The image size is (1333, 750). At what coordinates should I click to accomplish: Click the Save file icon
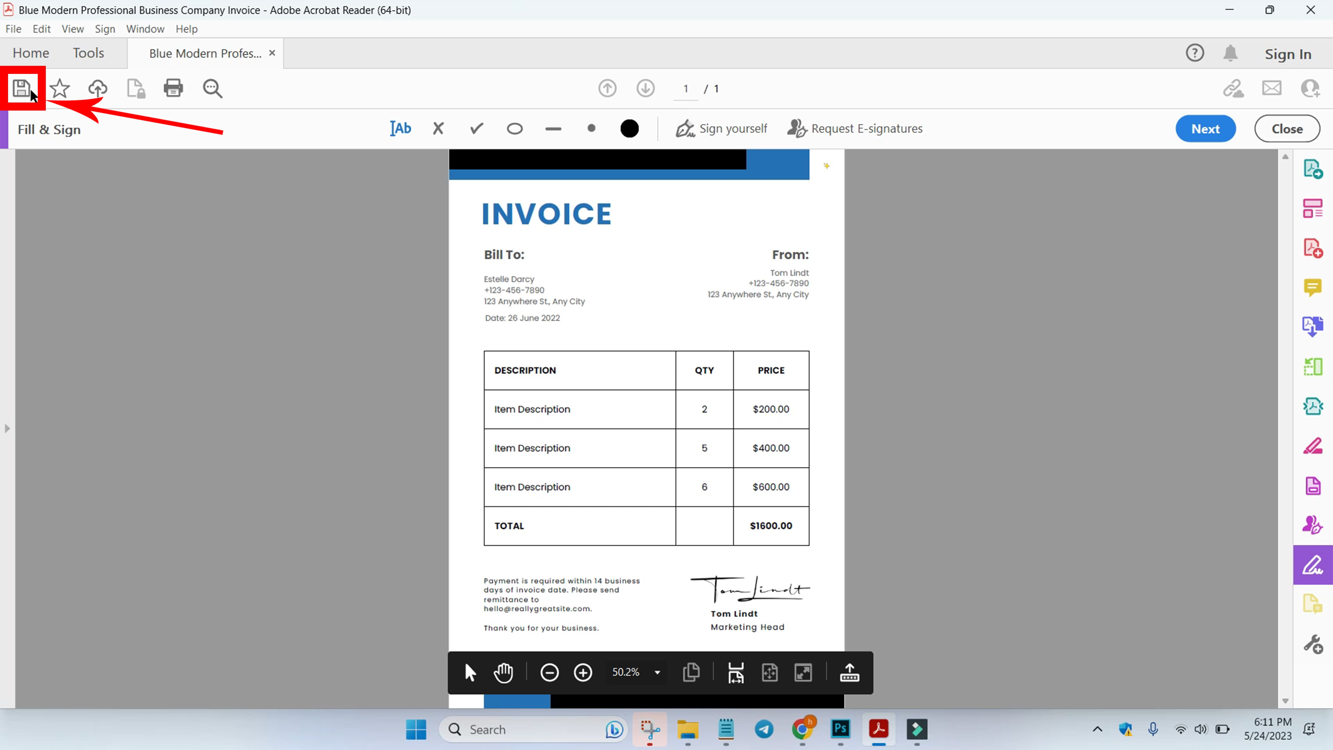[21, 89]
